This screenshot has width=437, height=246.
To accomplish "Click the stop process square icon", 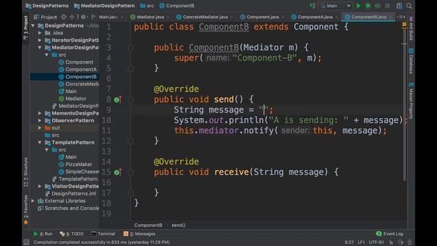I will [387, 6].
